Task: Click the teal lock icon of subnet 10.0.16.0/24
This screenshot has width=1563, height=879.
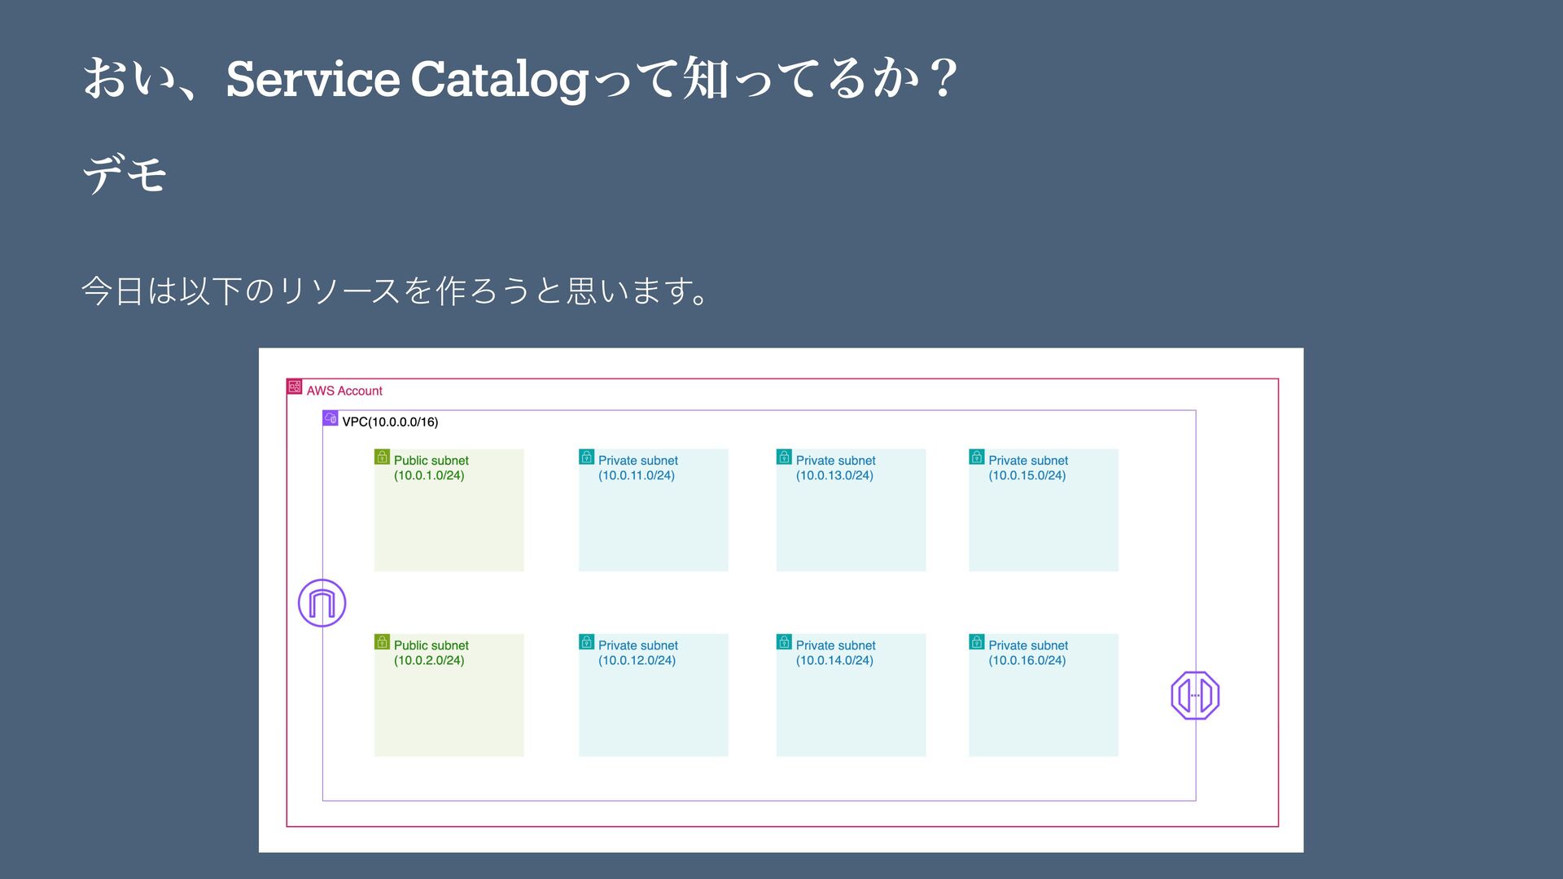Action: tap(977, 642)
